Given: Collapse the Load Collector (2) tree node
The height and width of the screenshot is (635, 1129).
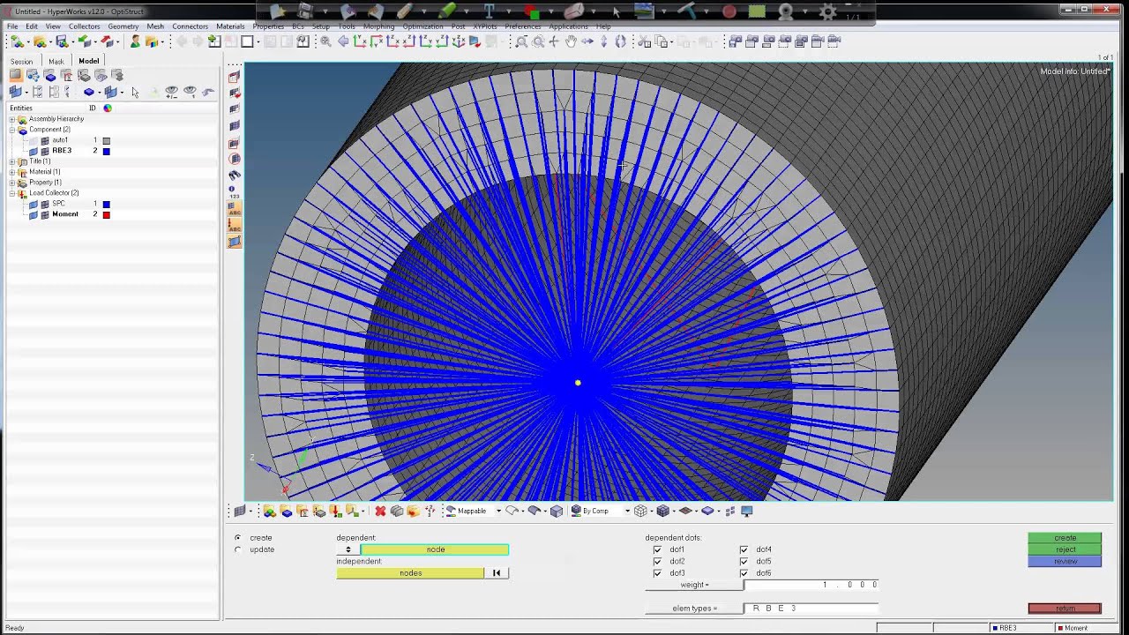Looking at the screenshot, I should (x=12, y=193).
